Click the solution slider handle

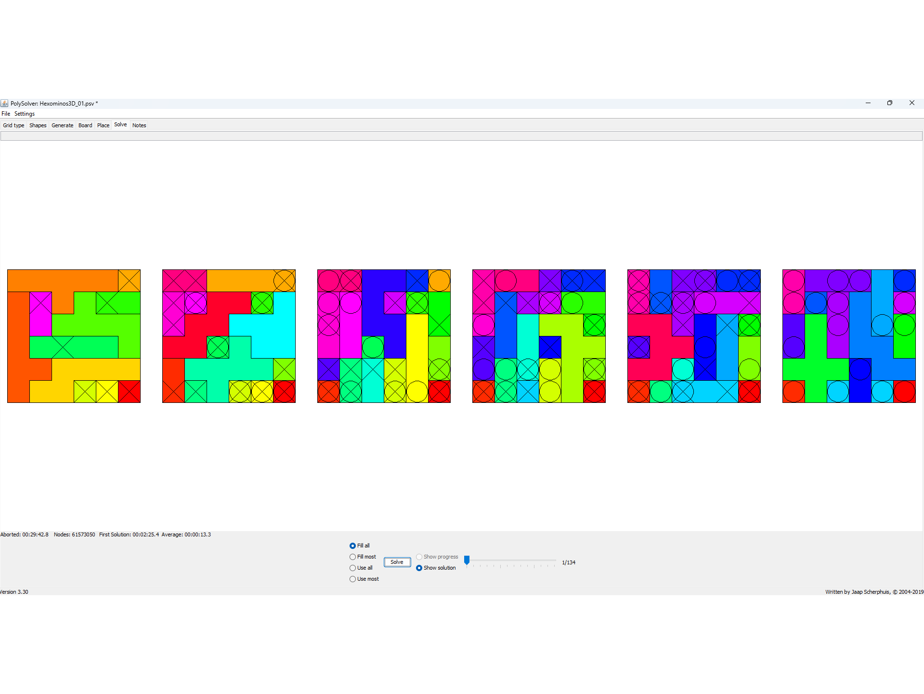(x=467, y=560)
